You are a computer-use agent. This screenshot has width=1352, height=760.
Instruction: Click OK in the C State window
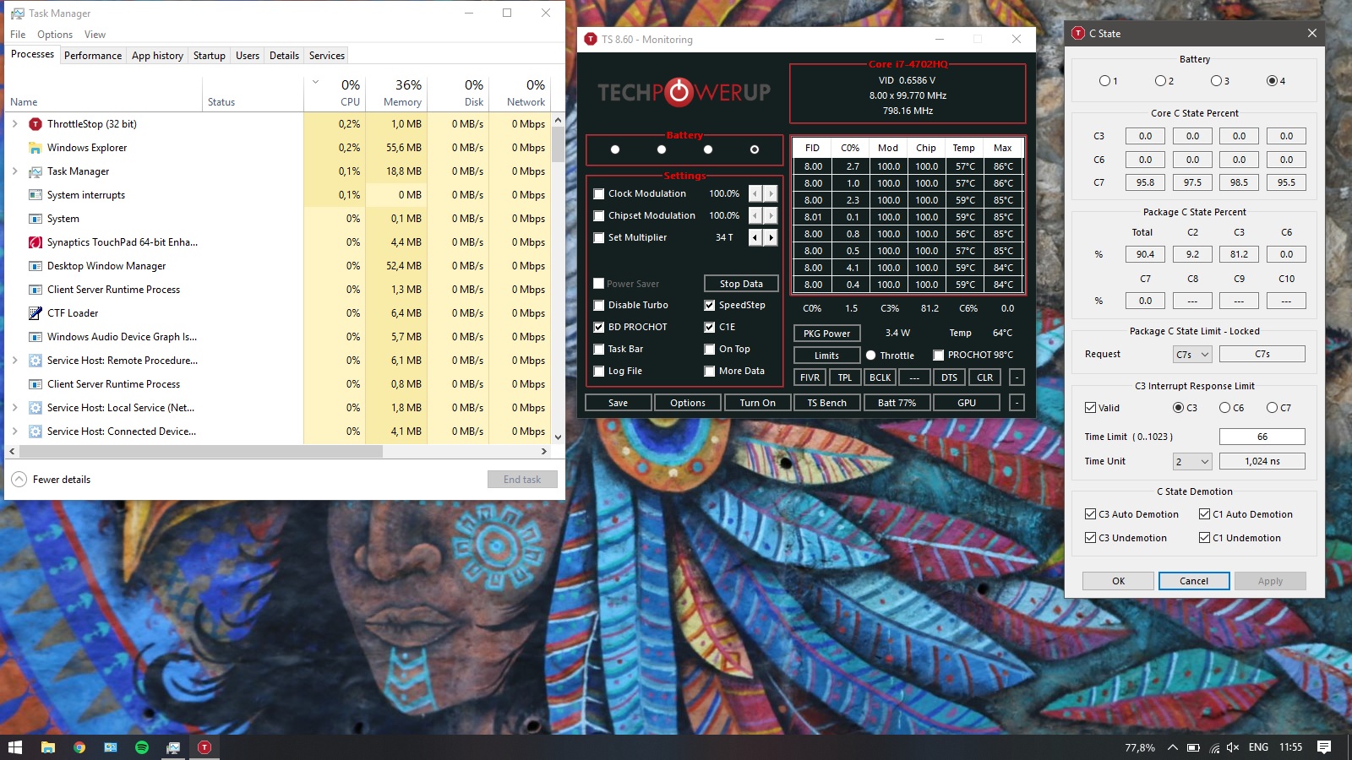tap(1118, 581)
